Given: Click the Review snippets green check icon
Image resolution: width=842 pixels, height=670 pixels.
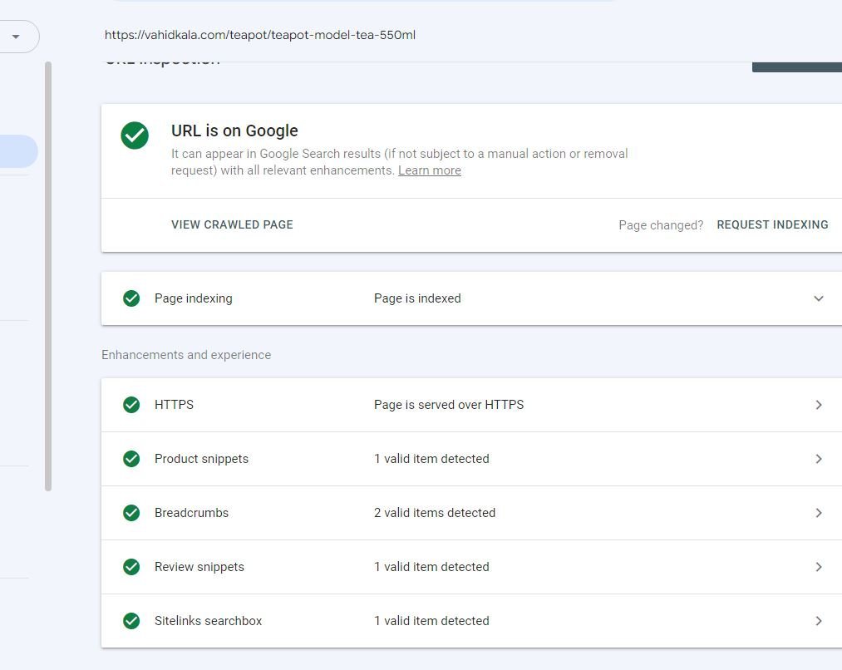Looking at the screenshot, I should (x=131, y=567).
